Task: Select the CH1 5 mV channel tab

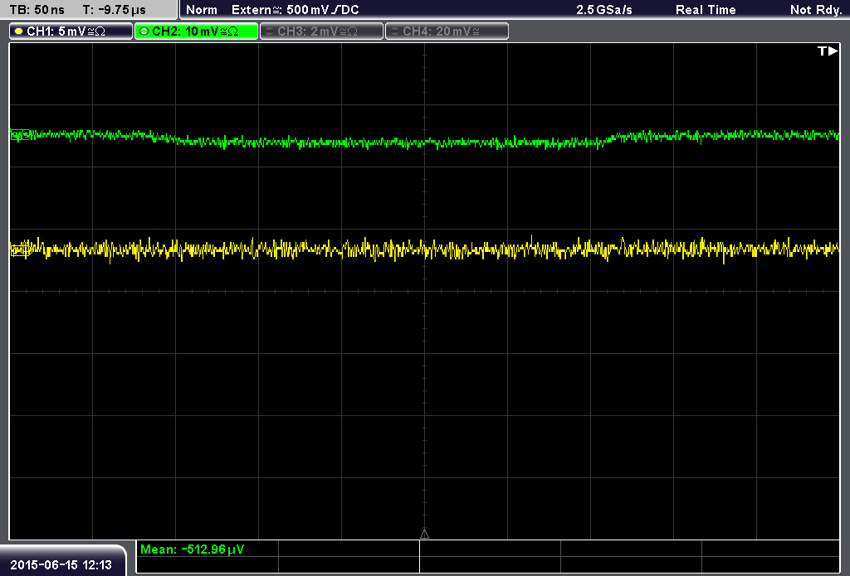Action: tap(71, 31)
